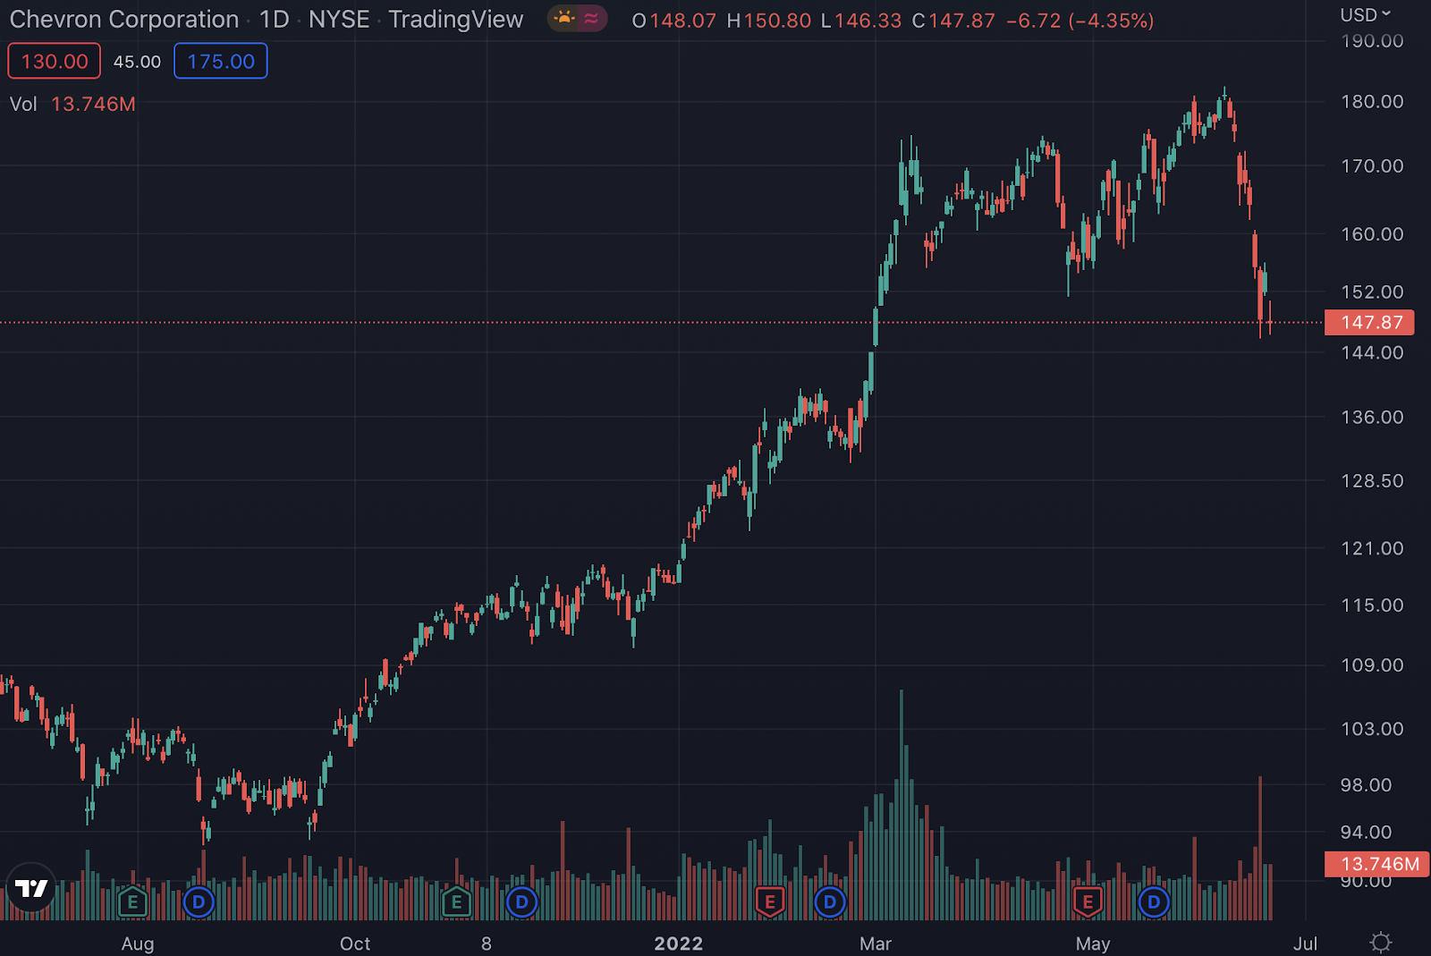Screen dimensions: 1431x956
Task: Click the 136.00 price axis label
Action: pyautogui.click(x=1372, y=417)
